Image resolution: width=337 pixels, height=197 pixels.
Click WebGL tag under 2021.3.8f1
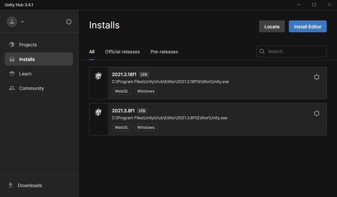pyautogui.click(x=122, y=127)
